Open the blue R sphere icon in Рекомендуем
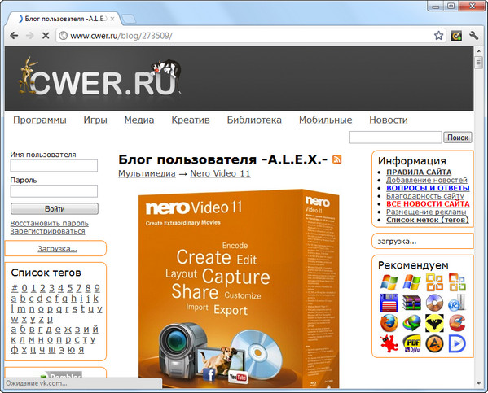This screenshot has height=393, width=488. click(x=457, y=303)
